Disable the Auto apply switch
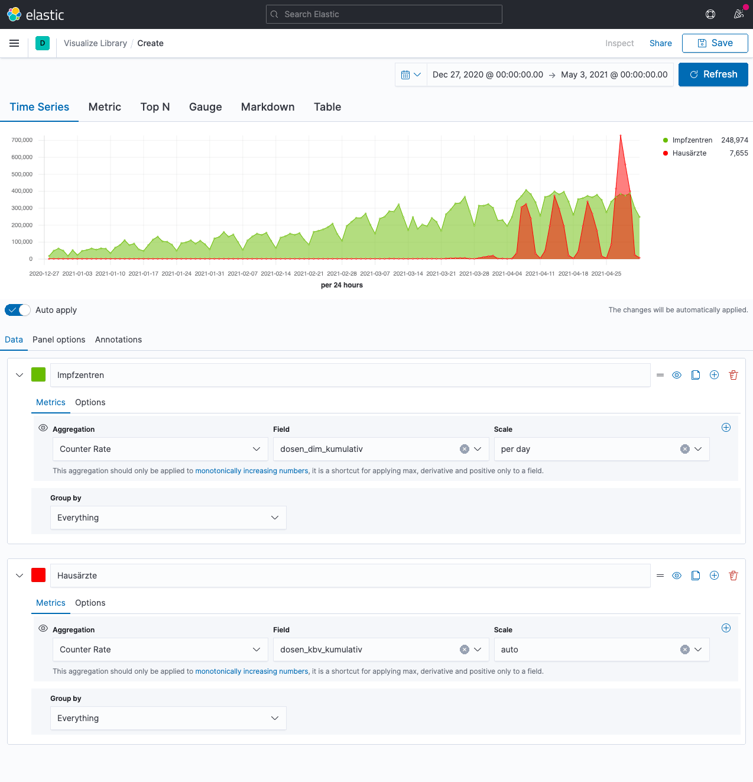 [18, 310]
